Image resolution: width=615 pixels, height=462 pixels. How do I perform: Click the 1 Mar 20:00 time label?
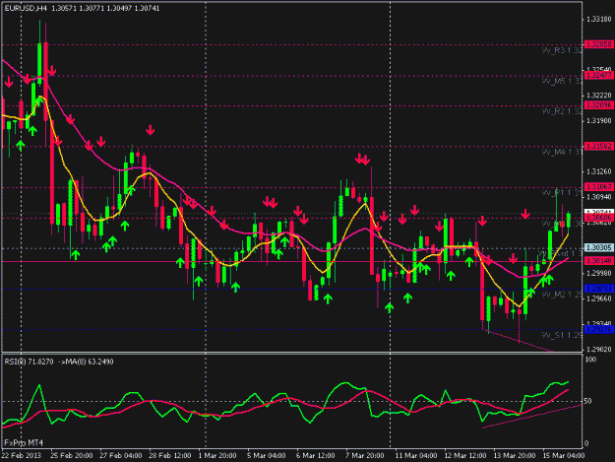coord(216,455)
